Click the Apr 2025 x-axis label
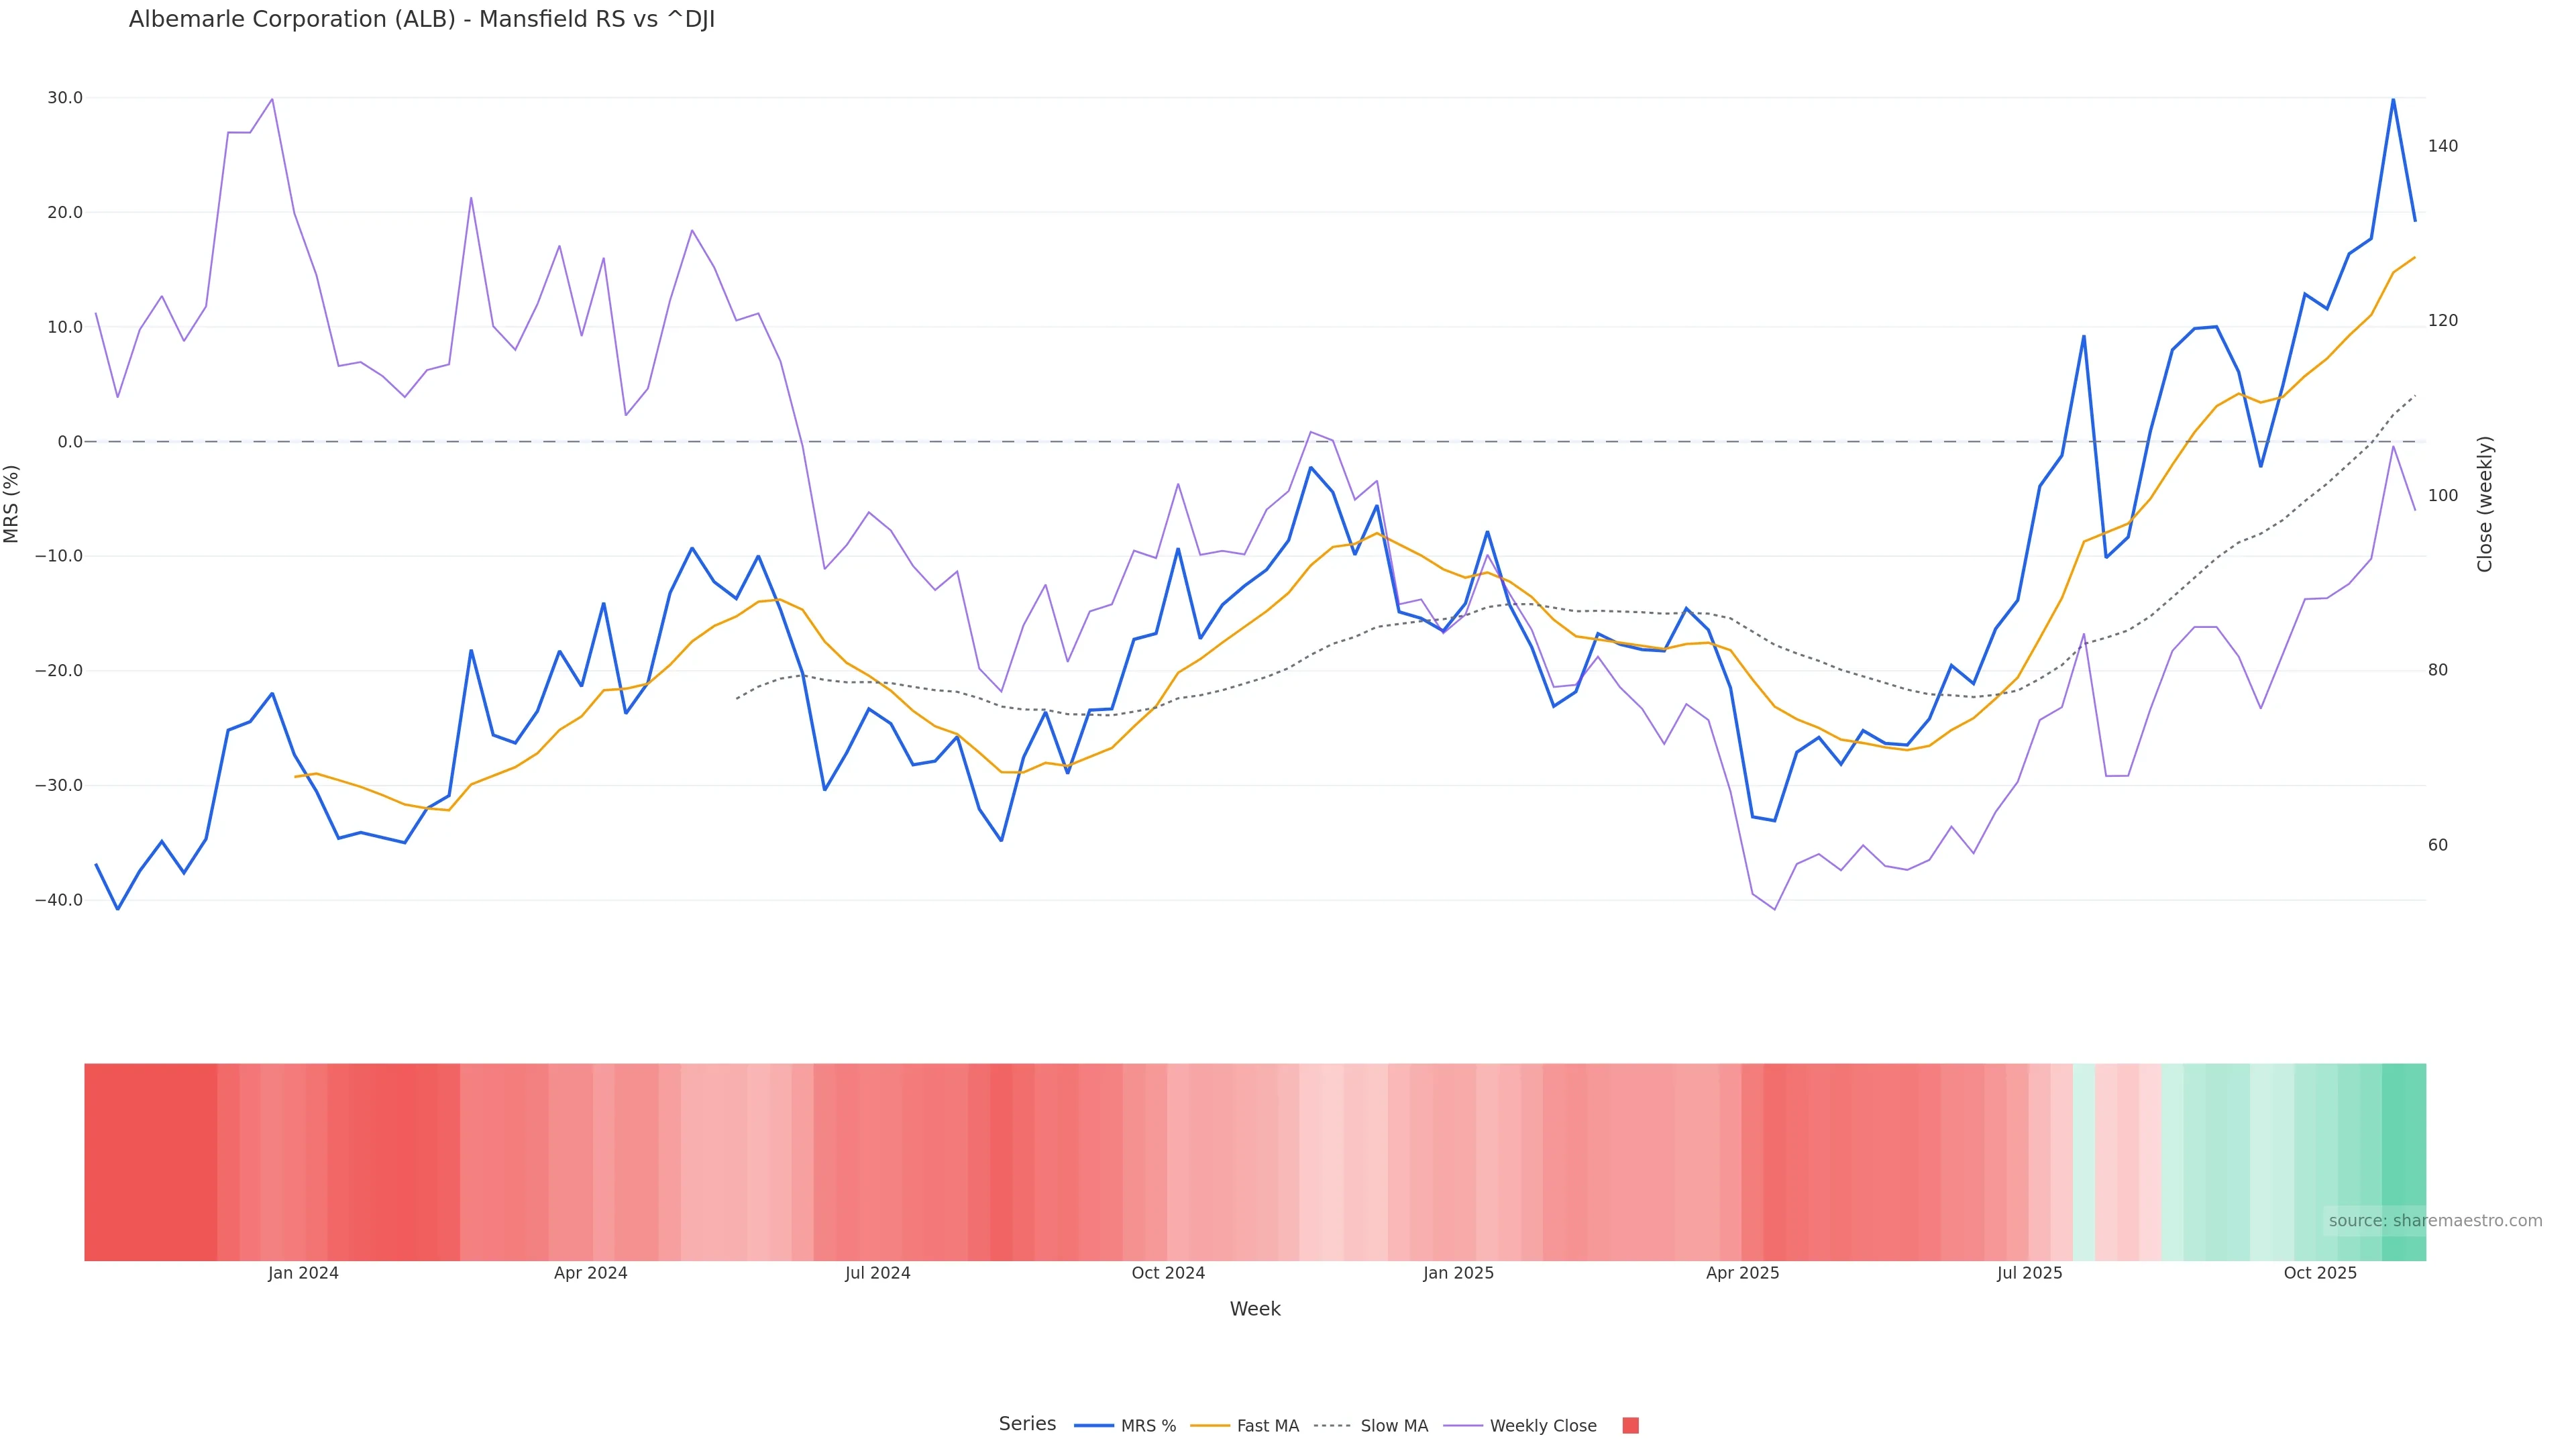 point(1742,1273)
